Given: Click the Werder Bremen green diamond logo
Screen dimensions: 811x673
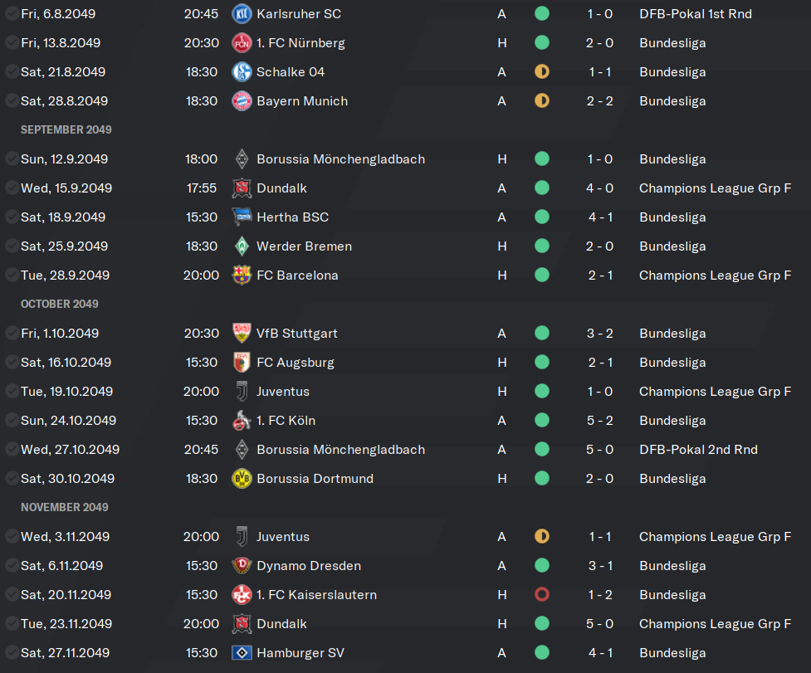Looking at the screenshot, I should click(x=242, y=246).
